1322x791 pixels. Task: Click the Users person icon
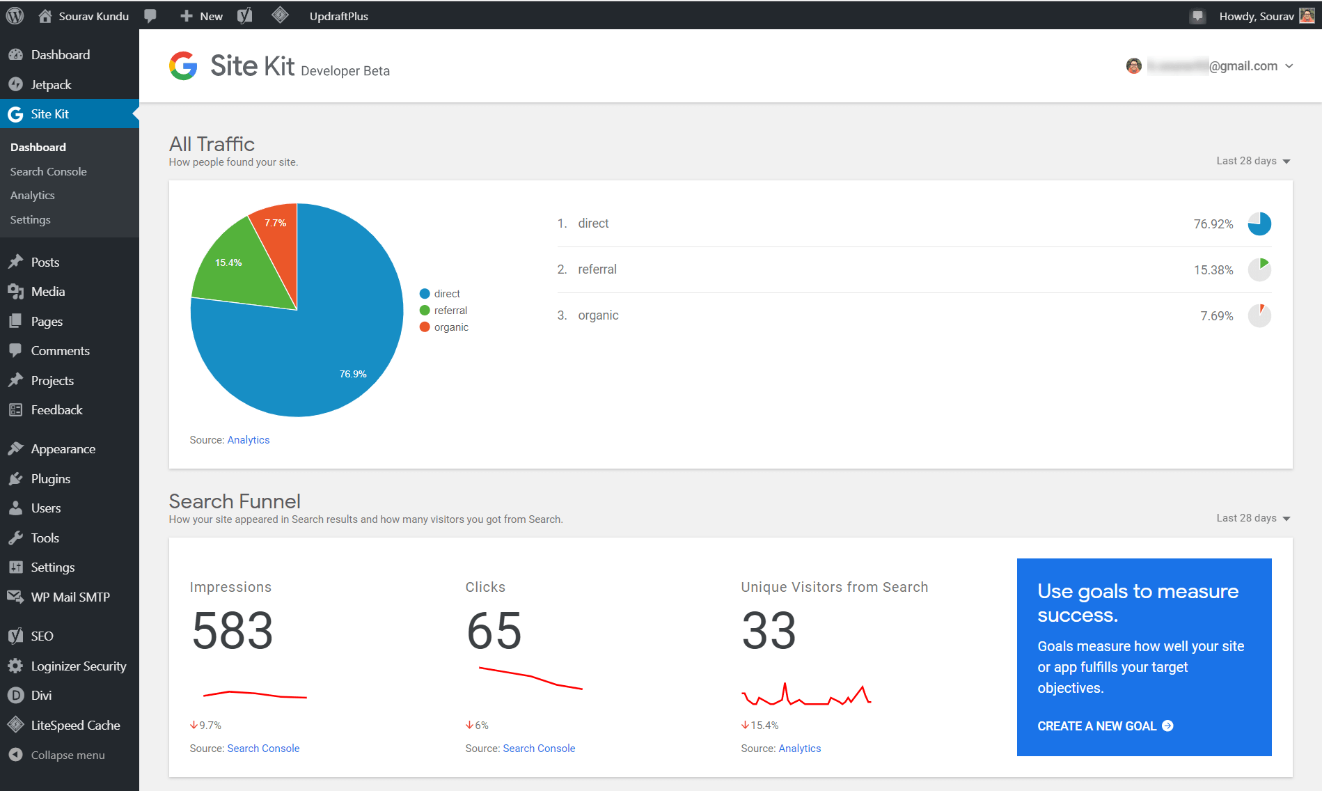pos(15,508)
